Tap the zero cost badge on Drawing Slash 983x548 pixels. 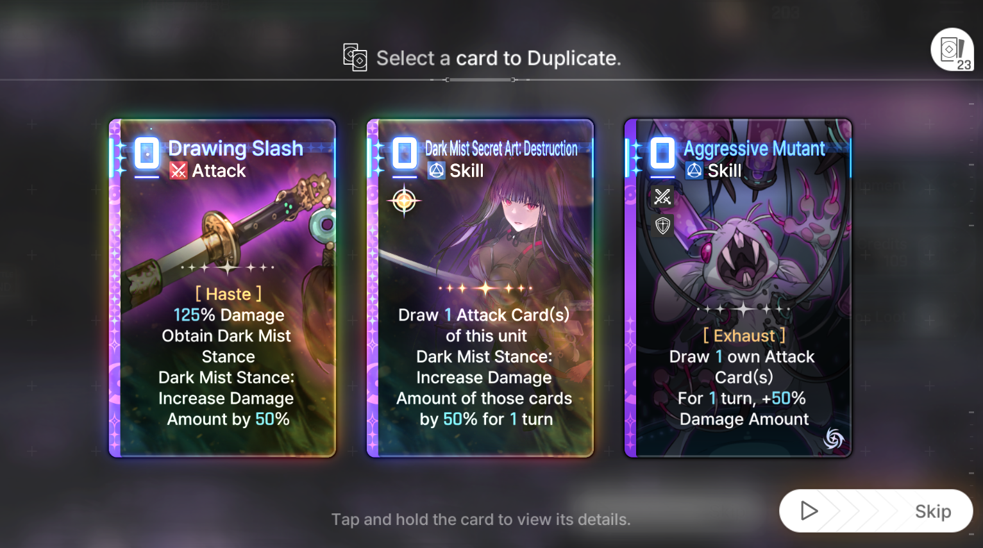click(x=147, y=154)
